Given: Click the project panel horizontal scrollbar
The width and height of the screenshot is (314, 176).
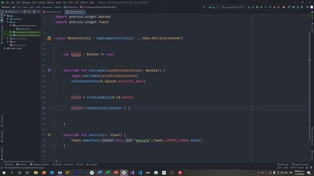Looking at the screenshot, I should coord(19,161).
